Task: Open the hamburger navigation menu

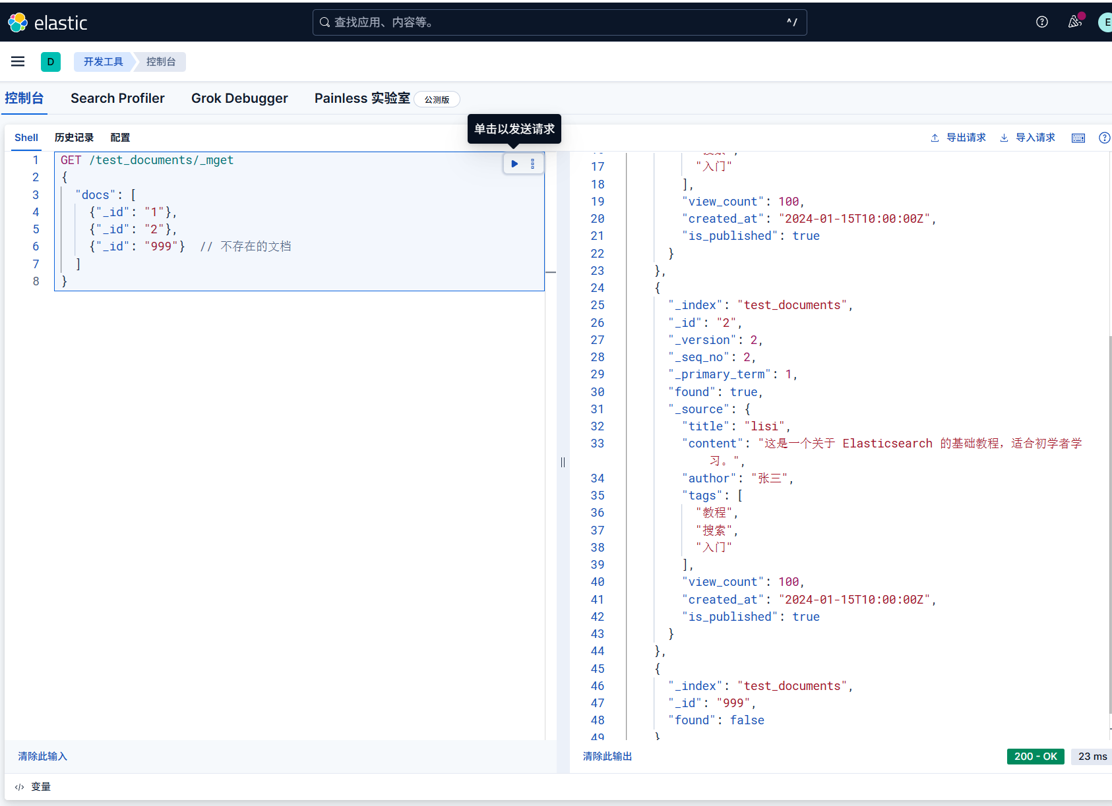Action: tap(18, 61)
